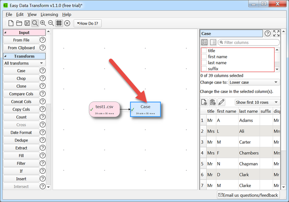289x202 pixels.
Task: Open help for the Dedupe transform
Action: coord(43,140)
